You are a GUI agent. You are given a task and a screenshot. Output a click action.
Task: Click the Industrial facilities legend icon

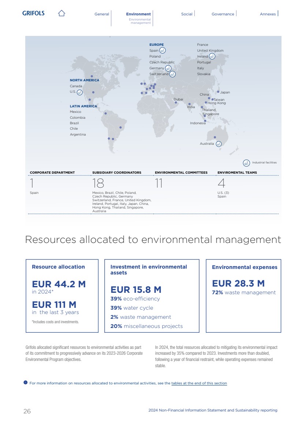(x=246, y=162)
